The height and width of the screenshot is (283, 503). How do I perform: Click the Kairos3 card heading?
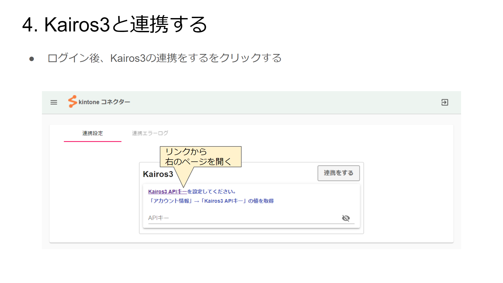click(x=158, y=174)
